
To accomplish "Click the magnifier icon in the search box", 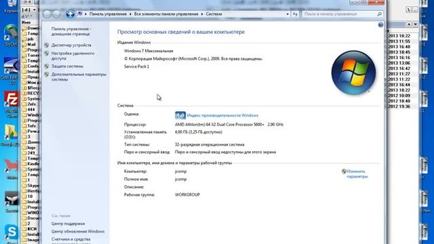I will tap(380, 14).
